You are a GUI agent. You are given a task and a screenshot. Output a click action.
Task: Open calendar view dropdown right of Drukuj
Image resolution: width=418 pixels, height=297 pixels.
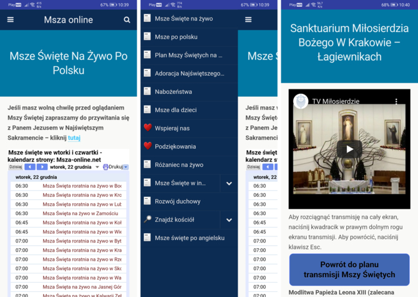pos(126,167)
